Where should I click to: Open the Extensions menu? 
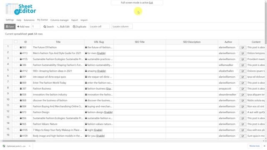tap(29, 20)
